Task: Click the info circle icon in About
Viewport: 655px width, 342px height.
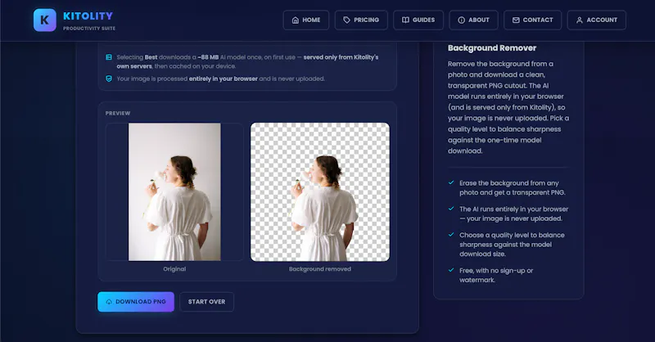Action: [x=461, y=20]
